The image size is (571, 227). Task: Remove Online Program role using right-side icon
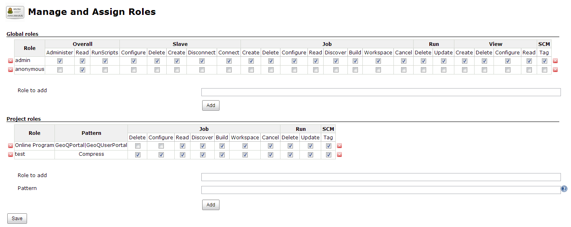pos(339,146)
